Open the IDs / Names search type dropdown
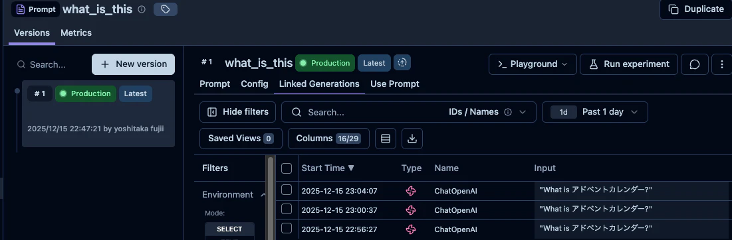Image resolution: width=732 pixels, height=240 pixels. [x=487, y=112]
